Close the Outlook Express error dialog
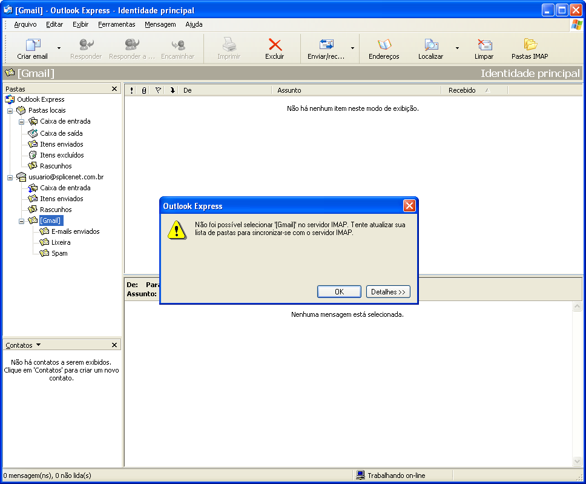Image resolution: width=586 pixels, height=484 pixels. (x=410, y=206)
